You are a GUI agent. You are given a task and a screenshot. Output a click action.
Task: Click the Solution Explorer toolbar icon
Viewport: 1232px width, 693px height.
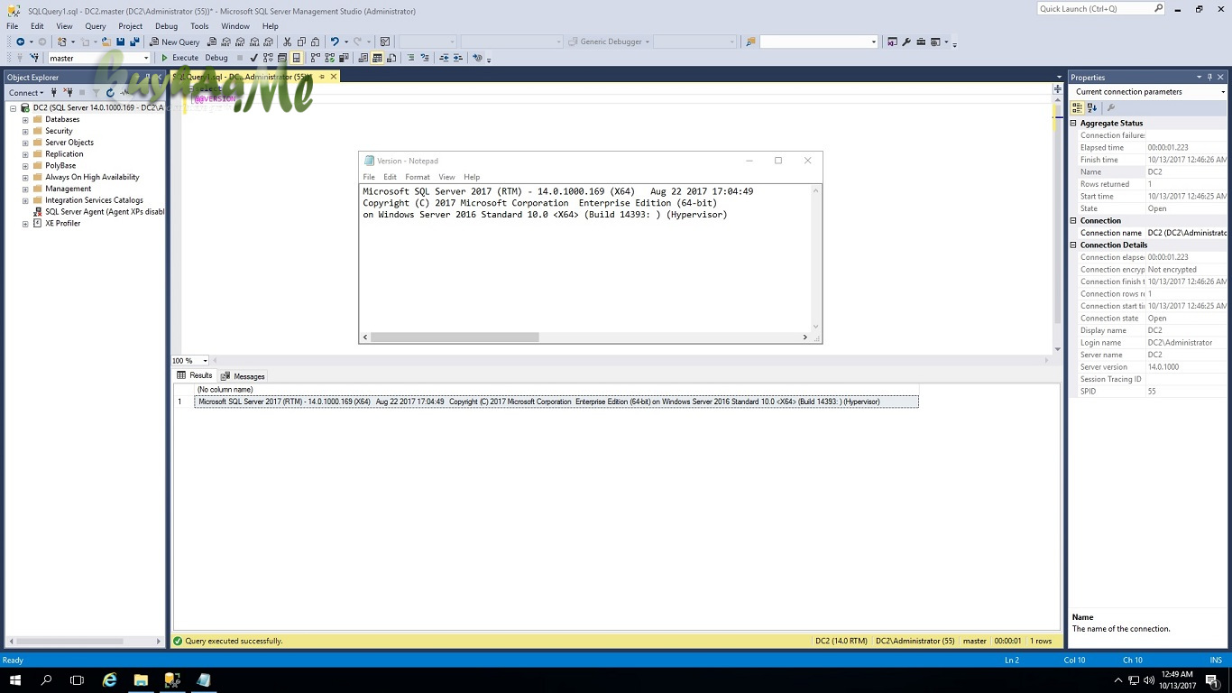(892, 42)
